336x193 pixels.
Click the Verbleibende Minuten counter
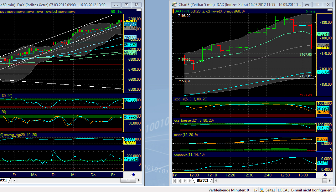click(229, 190)
